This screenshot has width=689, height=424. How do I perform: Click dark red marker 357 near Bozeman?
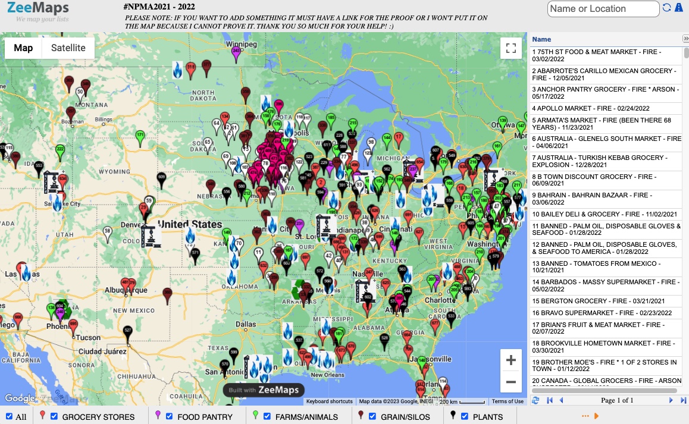click(x=71, y=114)
